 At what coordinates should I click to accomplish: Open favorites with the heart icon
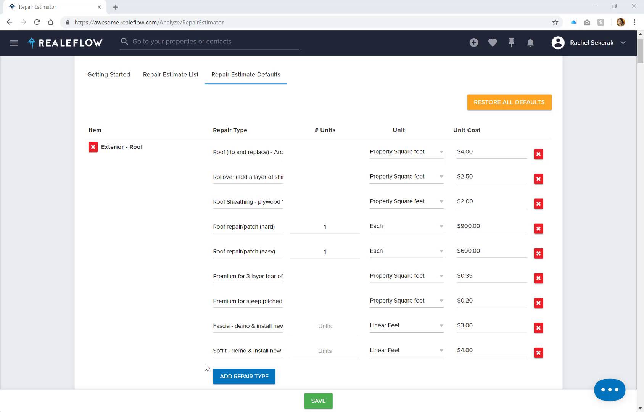coord(493,43)
